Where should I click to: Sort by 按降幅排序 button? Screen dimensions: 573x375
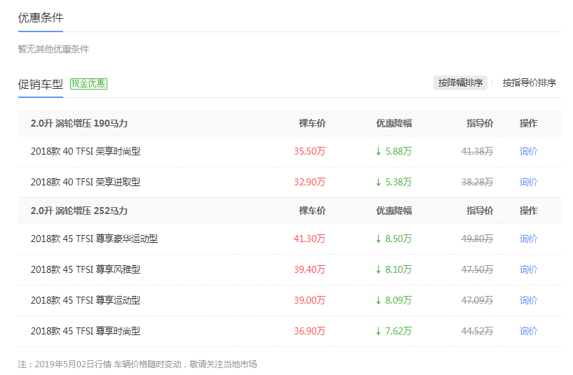460,83
